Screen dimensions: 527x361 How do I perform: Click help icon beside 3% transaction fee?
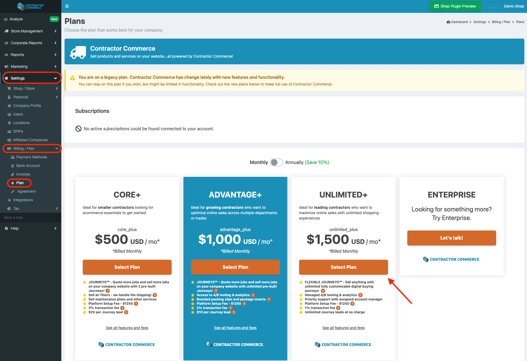point(122,308)
